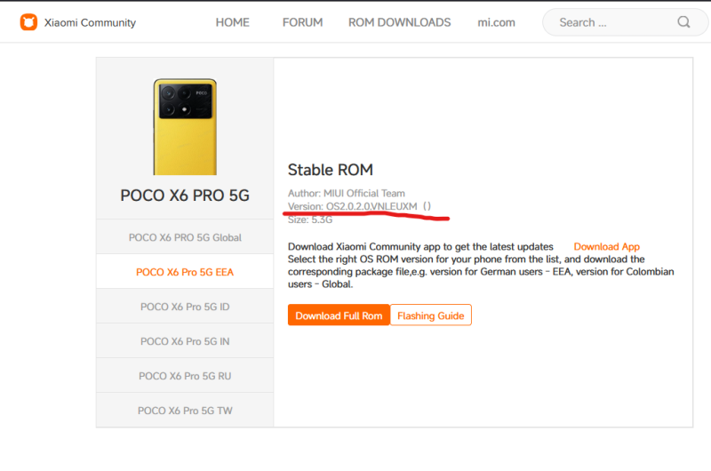Open the Flashing Guide button

coord(430,315)
